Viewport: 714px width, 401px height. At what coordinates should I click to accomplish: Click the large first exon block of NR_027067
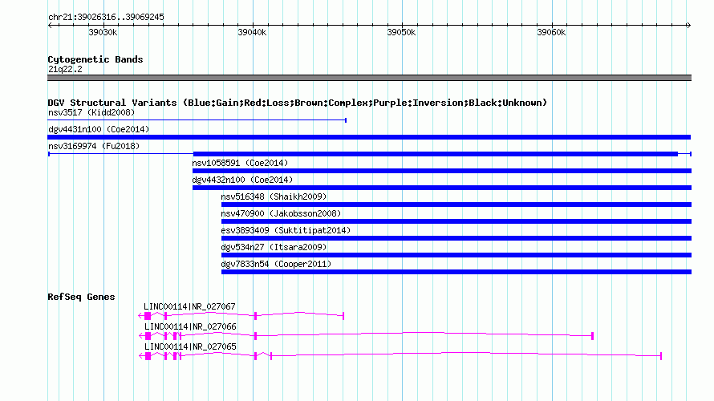[x=148, y=316]
